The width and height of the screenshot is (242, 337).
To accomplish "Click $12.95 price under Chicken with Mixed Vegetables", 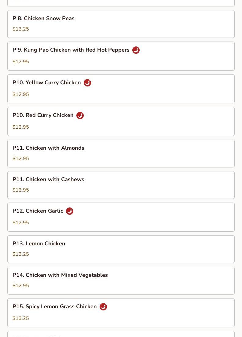I will (x=21, y=286).
